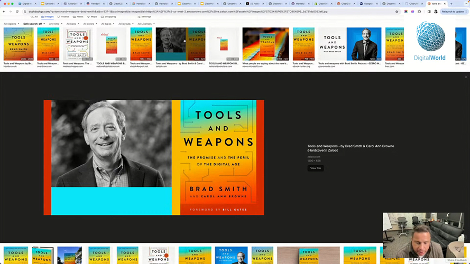Click the View File button

pos(315,168)
